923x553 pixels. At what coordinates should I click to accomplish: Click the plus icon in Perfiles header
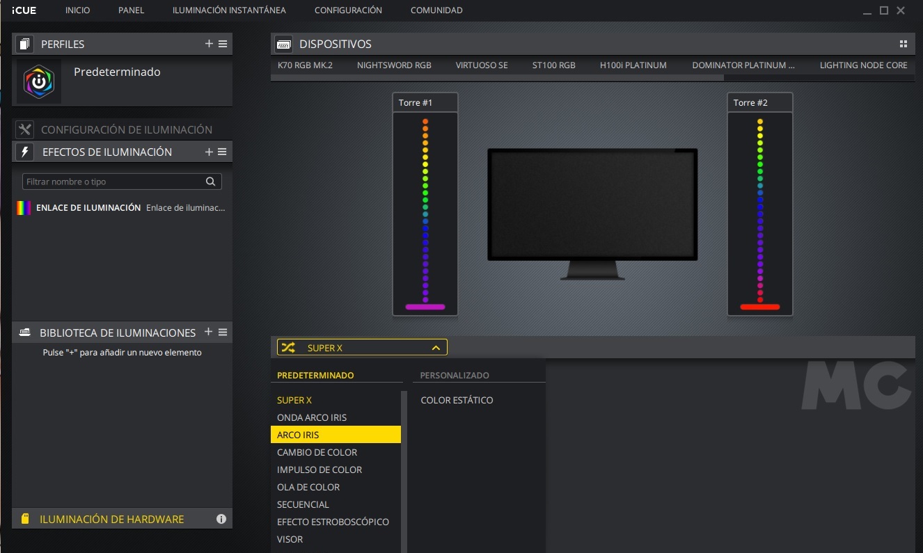coord(209,44)
